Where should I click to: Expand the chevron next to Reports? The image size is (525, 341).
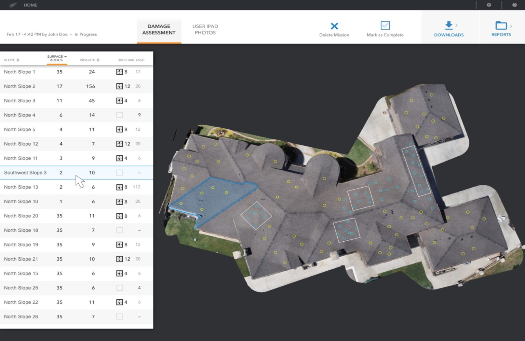click(x=511, y=26)
